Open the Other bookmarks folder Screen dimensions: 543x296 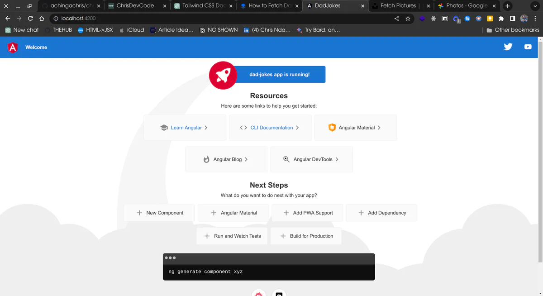point(513,30)
